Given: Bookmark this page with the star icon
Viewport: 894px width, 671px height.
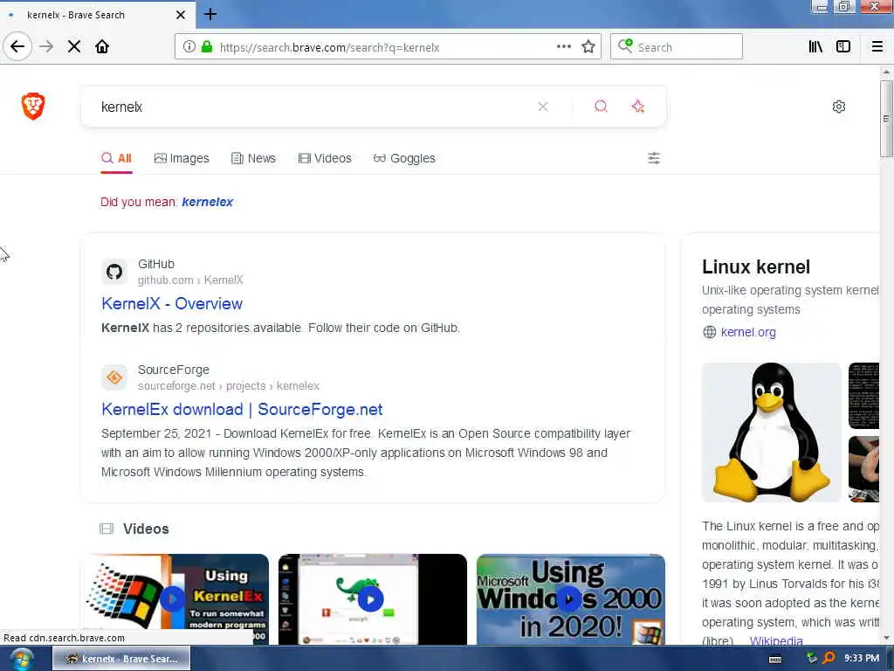Looking at the screenshot, I should coord(588,47).
